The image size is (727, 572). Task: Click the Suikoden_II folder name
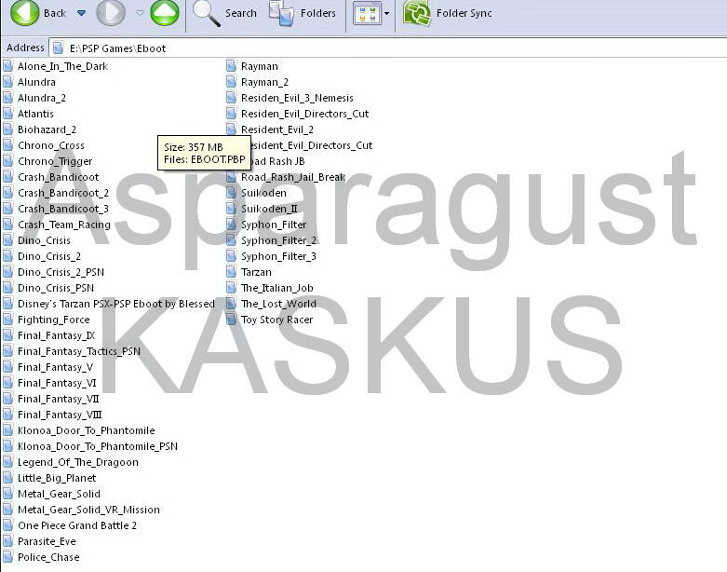pyautogui.click(x=269, y=209)
